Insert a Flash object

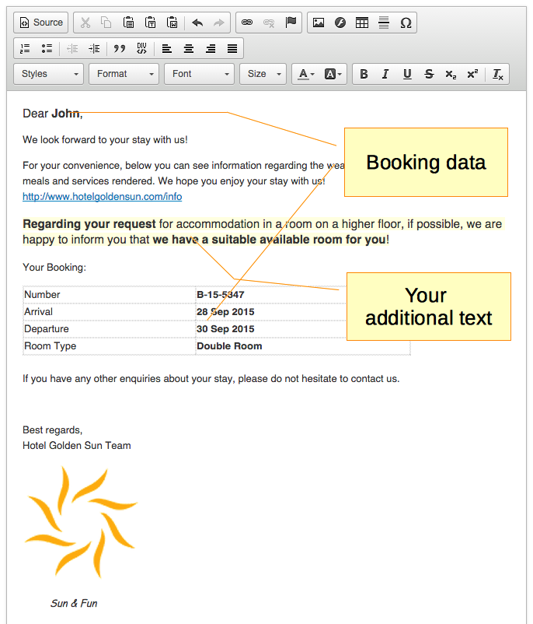coord(340,23)
